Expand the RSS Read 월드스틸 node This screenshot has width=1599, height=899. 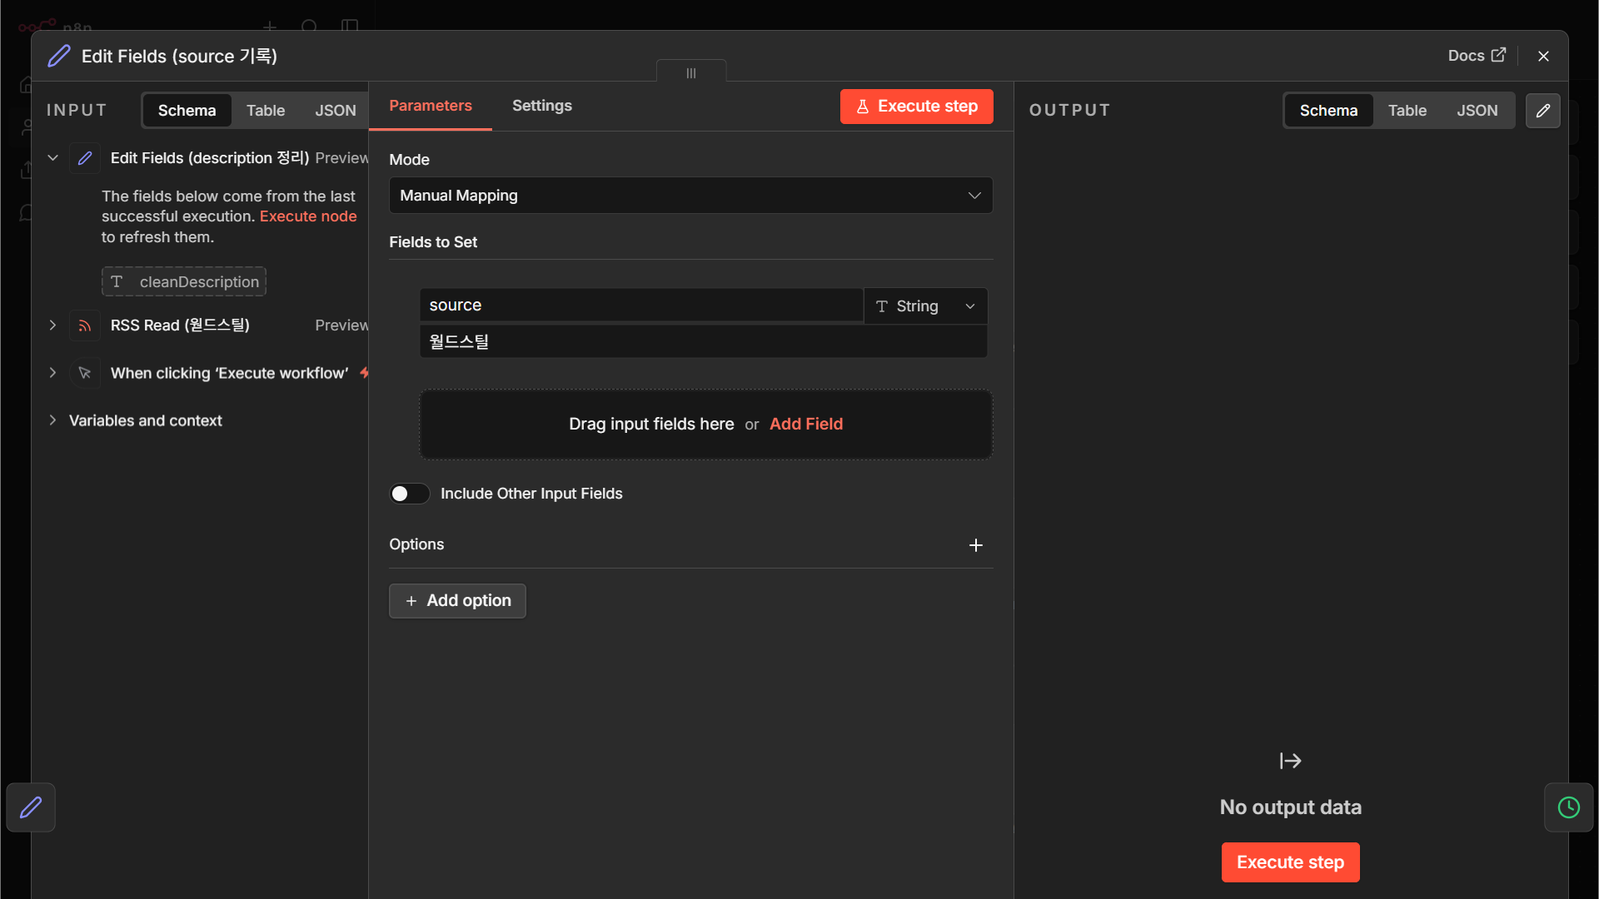pyautogui.click(x=52, y=325)
